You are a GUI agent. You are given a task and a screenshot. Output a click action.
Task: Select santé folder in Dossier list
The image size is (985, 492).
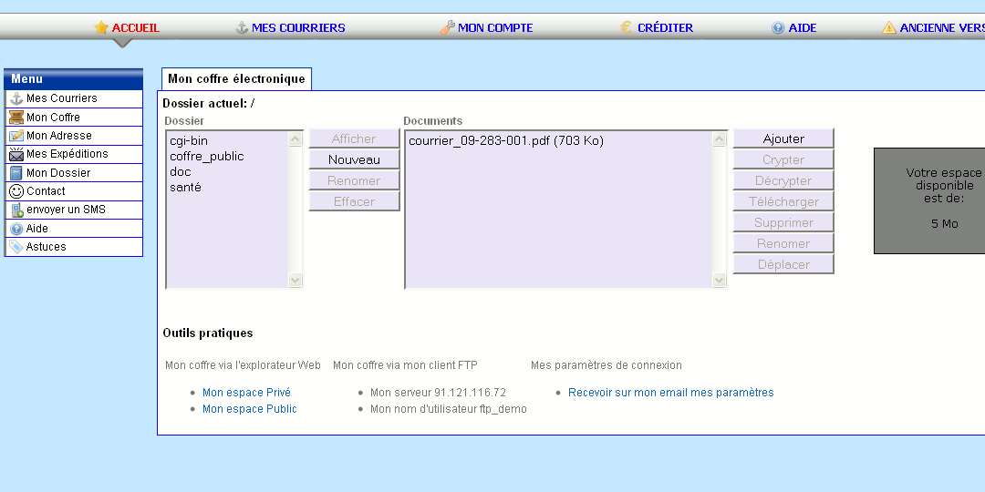185,187
